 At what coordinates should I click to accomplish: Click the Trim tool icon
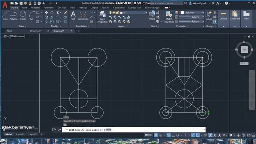coord(58,12)
